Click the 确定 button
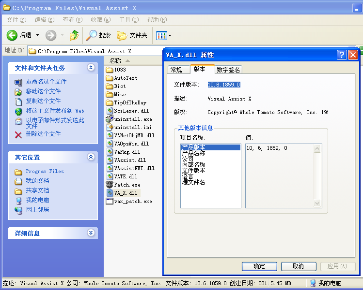The image size is (363, 290). pos(259,266)
